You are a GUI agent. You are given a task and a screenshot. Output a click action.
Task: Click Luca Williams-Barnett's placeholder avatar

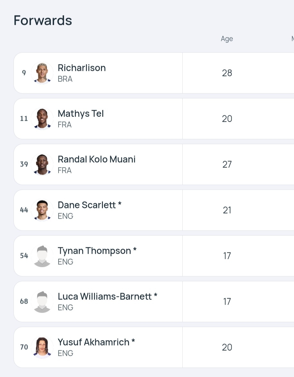coord(42,302)
